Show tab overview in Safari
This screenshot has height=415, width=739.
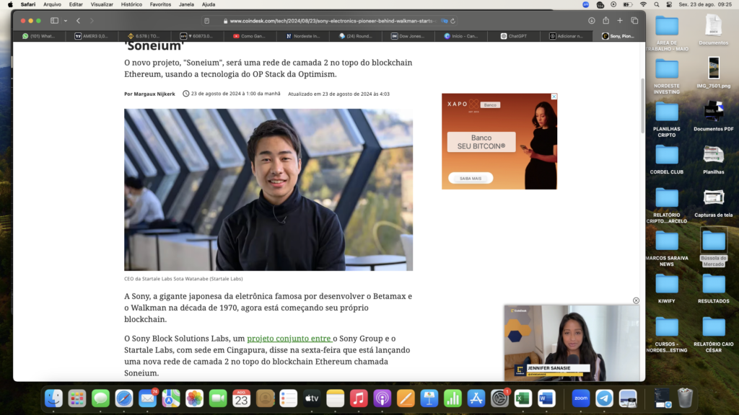(634, 21)
